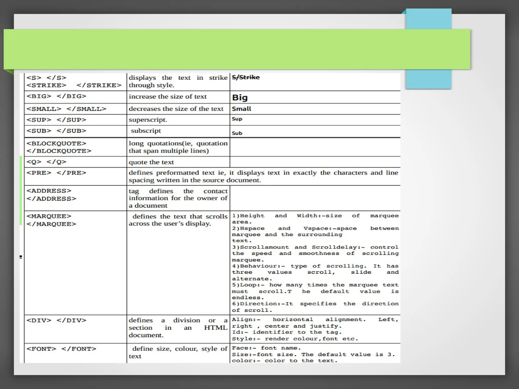Click 'increase the size of text' description
The height and width of the screenshot is (389, 519).
click(168, 97)
